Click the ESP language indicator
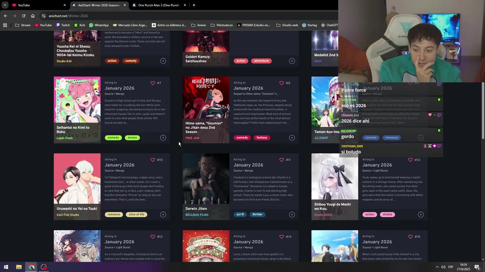485x272 pixels. (451, 267)
